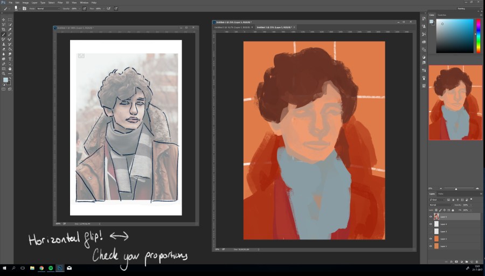Open Chrome from the Windows taskbar
485x276 pixels.
[x=41, y=268]
